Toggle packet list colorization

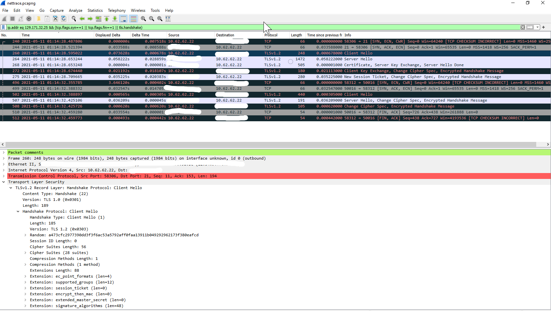tap(133, 19)
